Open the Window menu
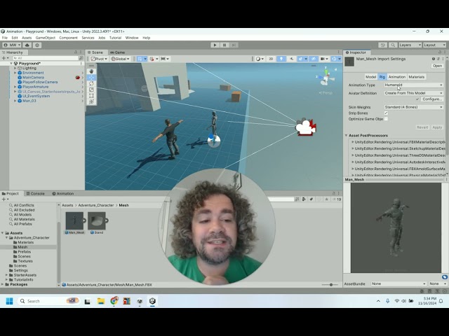The width and height of the screenshot is (449, 336). [x=132, y=38]
